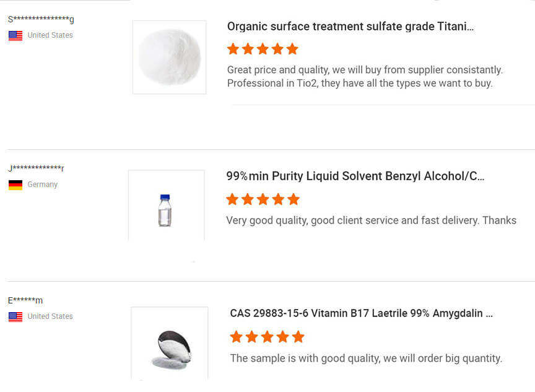This screenshot has width=535, height=392.
Task: Click the star rating under Benzyl Alcohol
Action: (263, 199)
